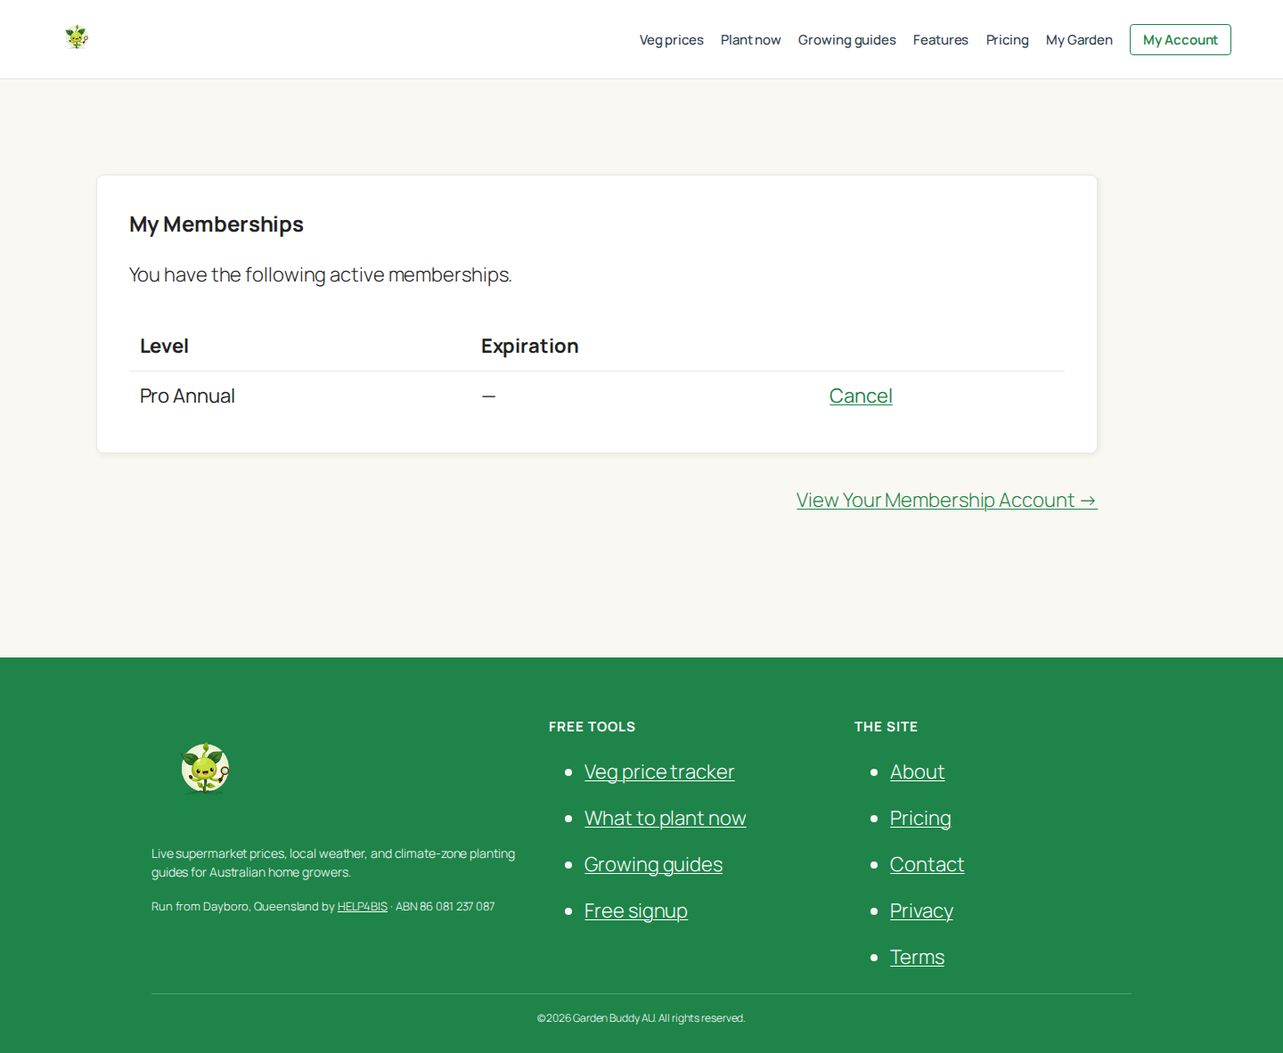Open the Privacy policy link
1283x1053 pixels.
pyautogui.click(x=920, y=910)
